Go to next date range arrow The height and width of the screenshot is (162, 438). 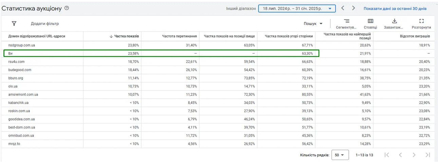pyautogui.click(x=354, y=8)
